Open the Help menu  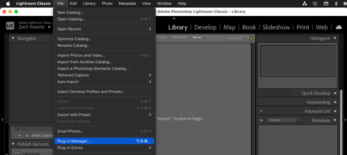coord(182,3)
